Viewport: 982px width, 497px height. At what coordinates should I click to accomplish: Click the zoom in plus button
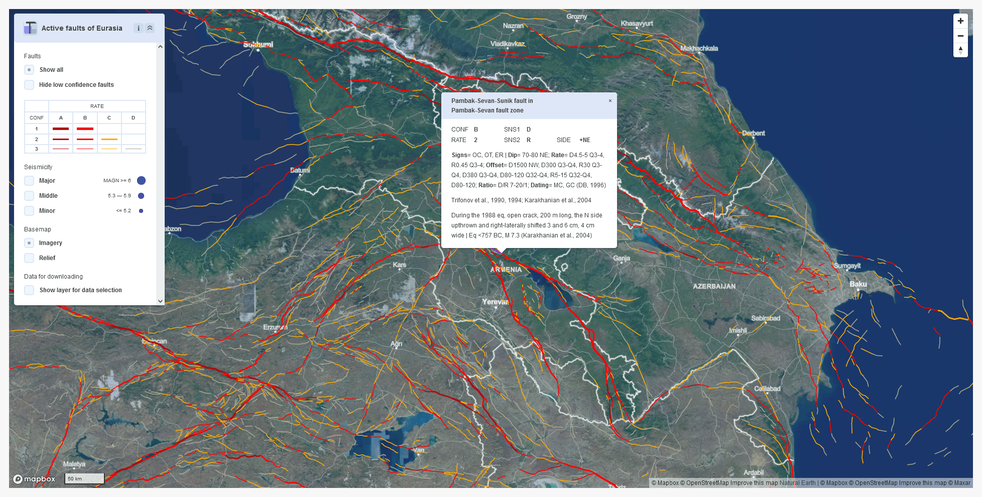click(x=960, y=21)
